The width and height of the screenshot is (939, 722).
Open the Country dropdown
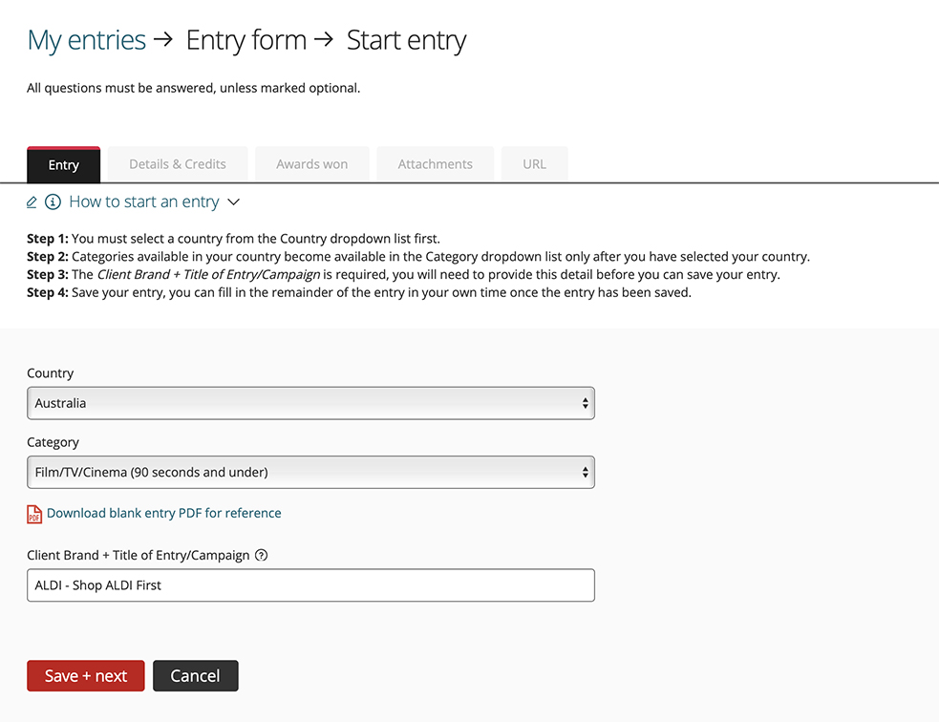pyautogui.click(x=310, y=403)
